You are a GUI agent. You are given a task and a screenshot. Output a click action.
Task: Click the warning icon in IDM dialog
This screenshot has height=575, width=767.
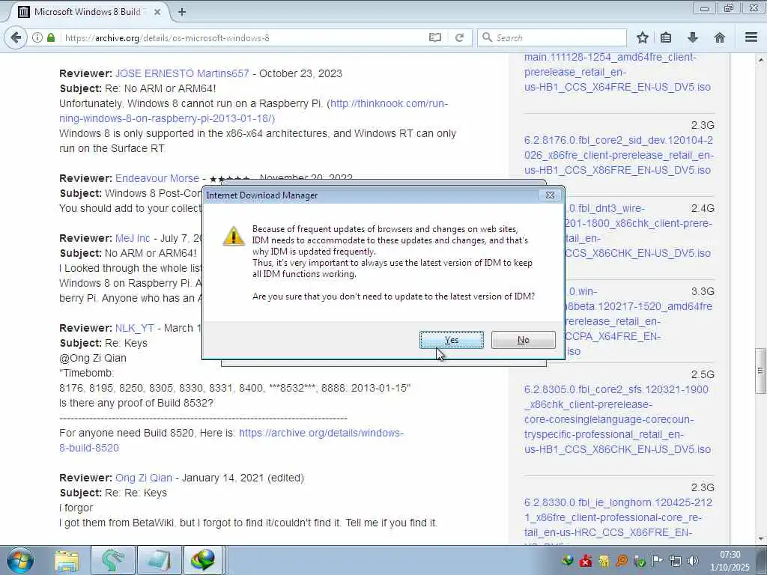(234, 236)
